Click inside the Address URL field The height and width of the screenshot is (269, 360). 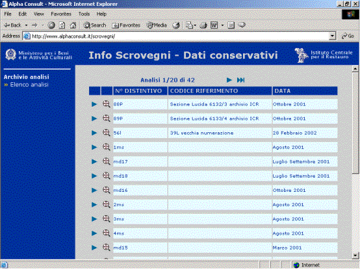click(x=179, y=36)
